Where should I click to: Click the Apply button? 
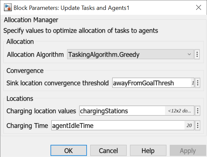click(188, 151)
